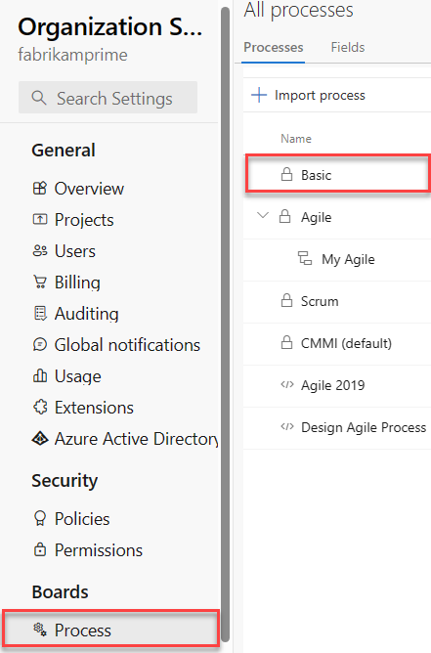Open the Usage chart icon
This screenshot has height=653, width=431.
pyautogui.click(x=40, y=375)
